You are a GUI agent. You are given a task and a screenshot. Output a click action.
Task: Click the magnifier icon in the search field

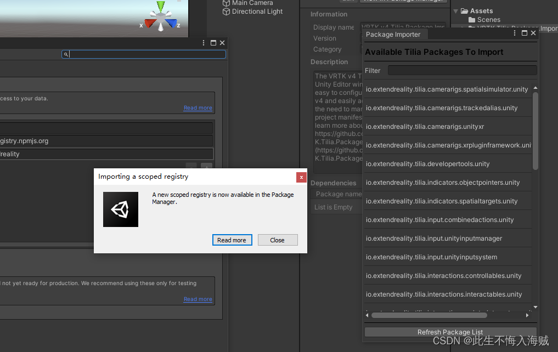(66, 54)
